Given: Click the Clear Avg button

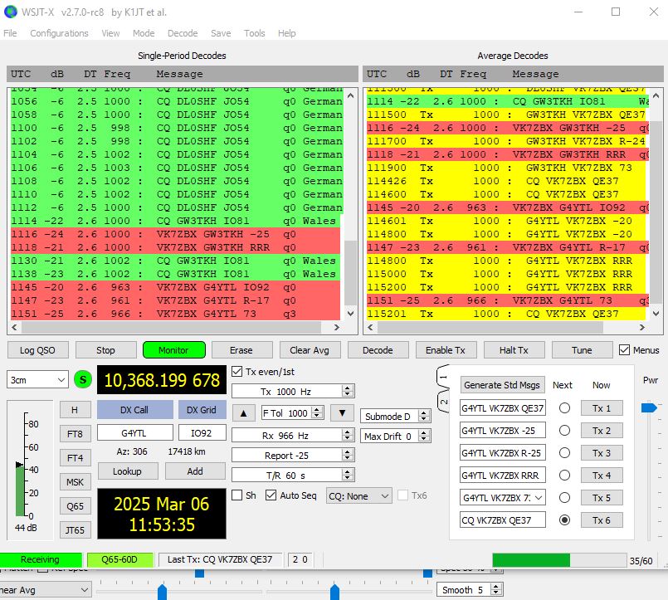Looking at the screenshot, I should click(x=310, y=350).
